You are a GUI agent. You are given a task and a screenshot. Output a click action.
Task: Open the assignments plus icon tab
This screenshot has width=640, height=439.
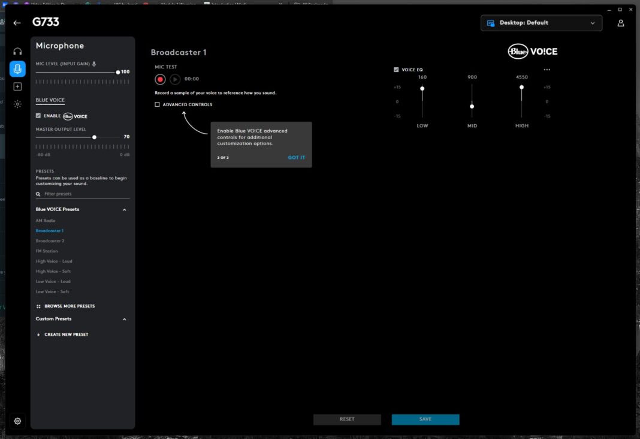click(17, 86)
